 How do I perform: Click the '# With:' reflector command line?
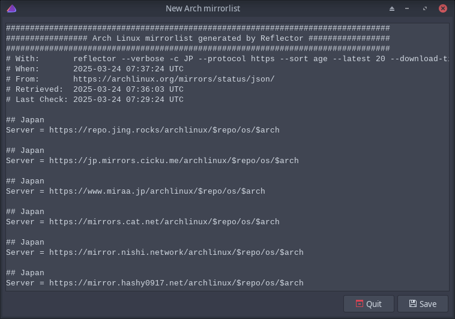click(x=227, y=59)
